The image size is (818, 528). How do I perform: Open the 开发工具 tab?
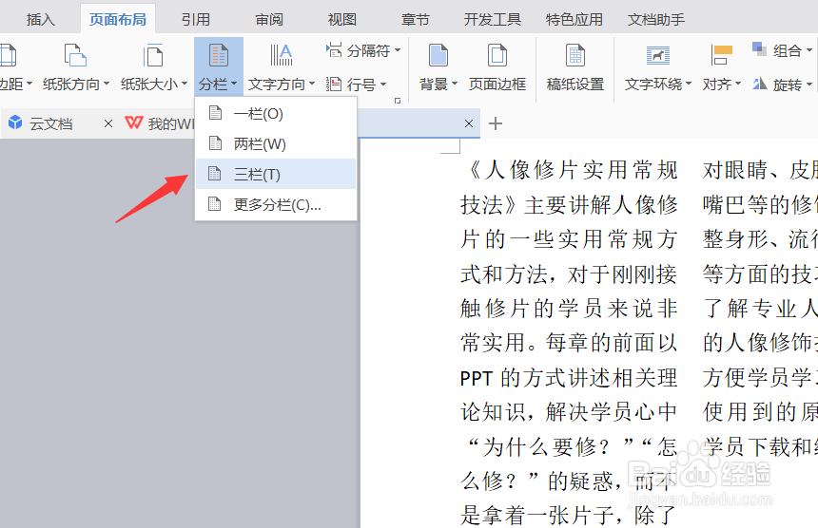[493, 20]
